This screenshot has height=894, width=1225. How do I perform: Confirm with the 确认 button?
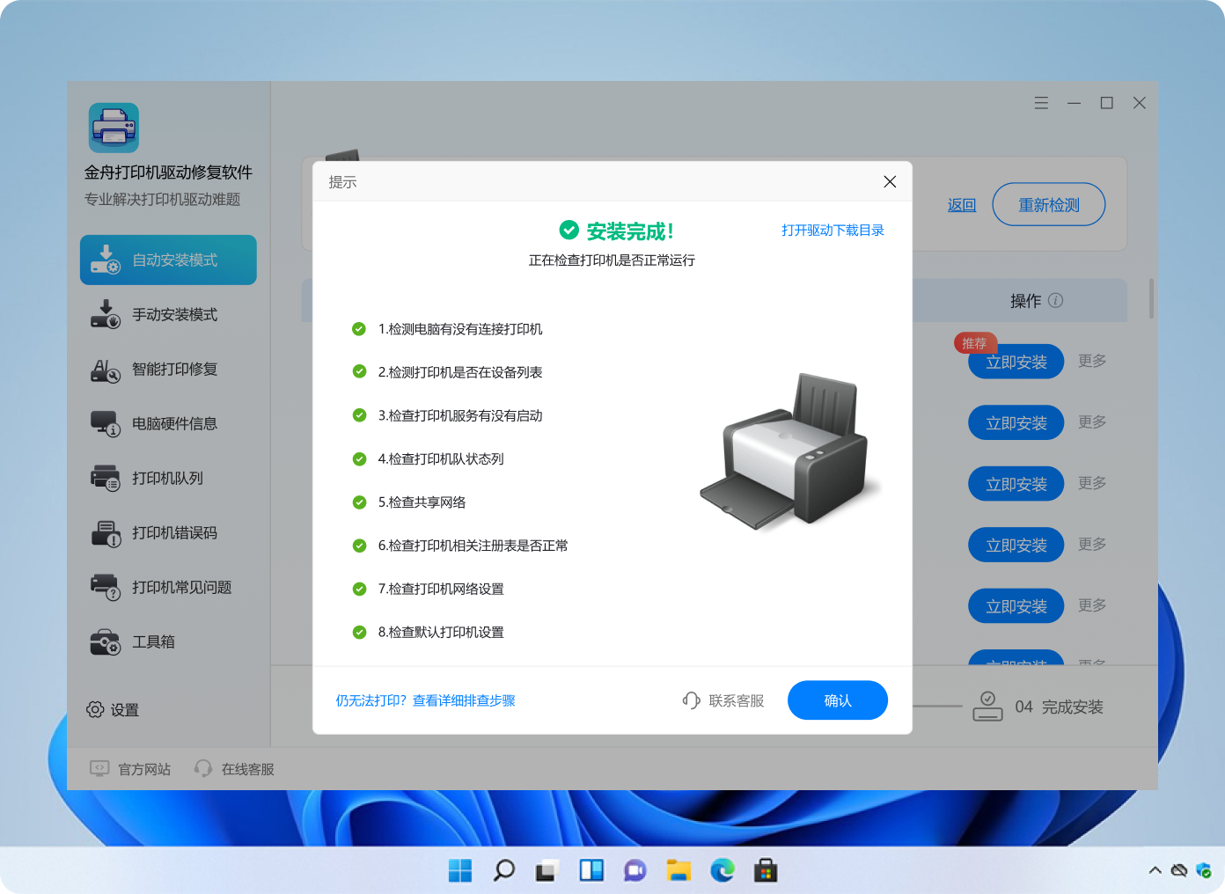(x=837, y=700)
